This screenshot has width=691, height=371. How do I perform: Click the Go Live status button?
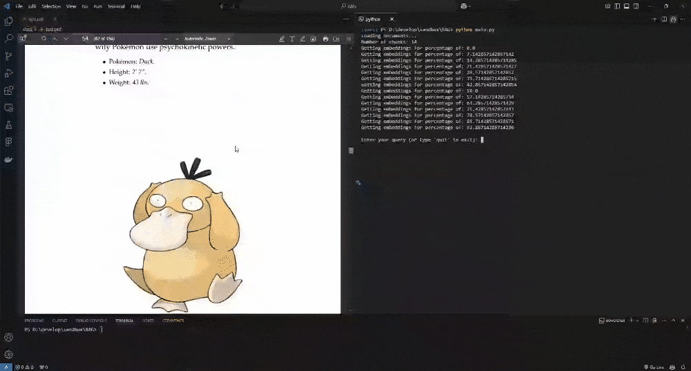(654, 367)
